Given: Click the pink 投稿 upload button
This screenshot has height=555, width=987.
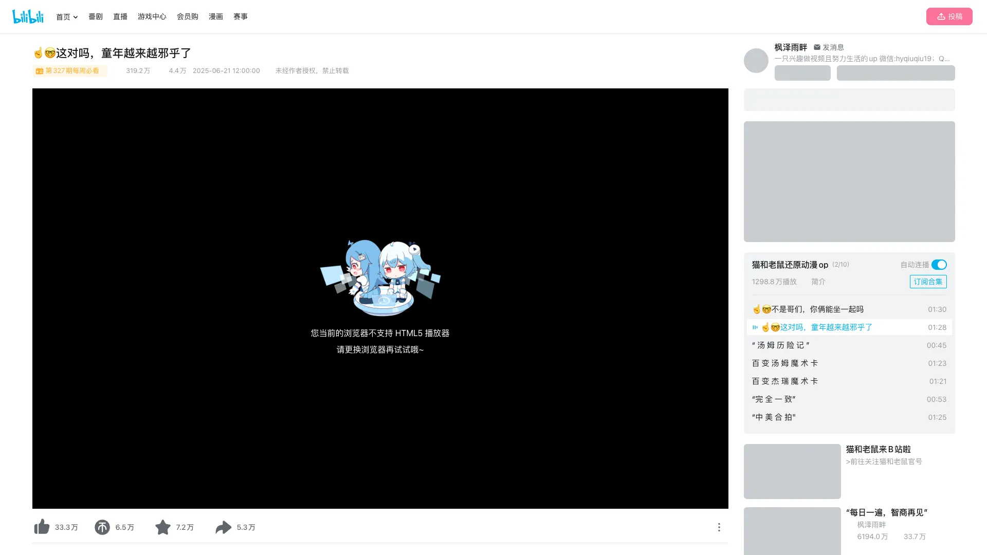Looking at the screenshot, I should pyautogui.click(x=949, y=16).
